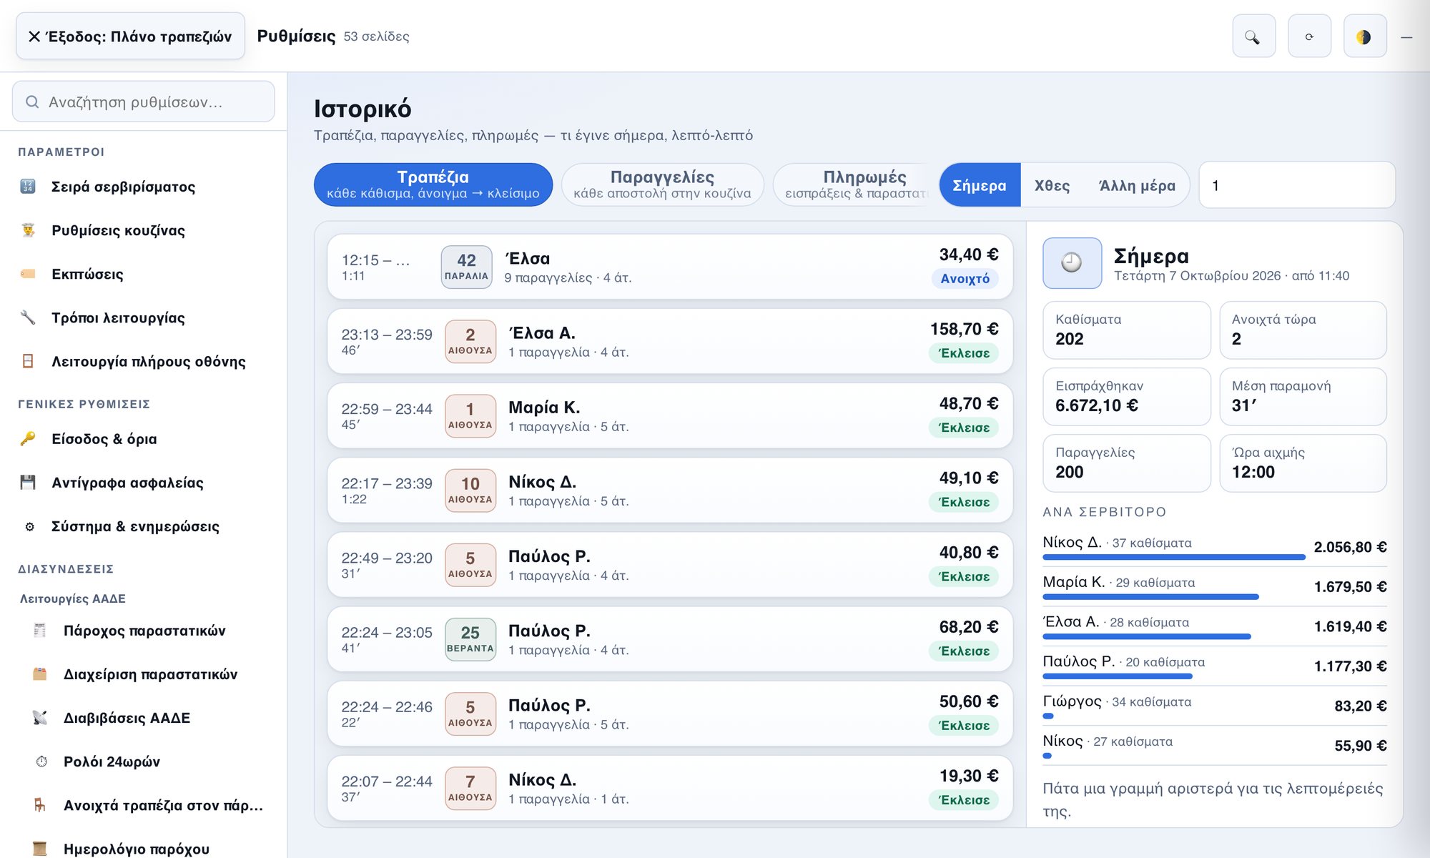Image resolution: width=1430 pixels, height=858 pixels.
Task: Open the Έλσα table 42 open row
Action: point(670,267)
